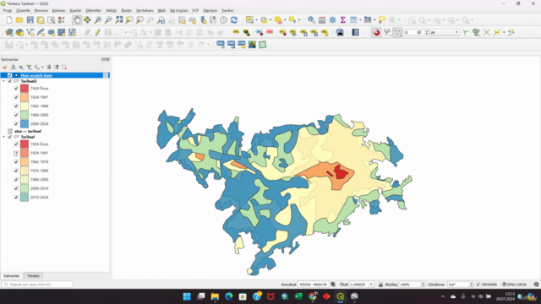Open layer styling panel in Layers toolbar
The image size is (541, 304).
coord(5,68)
